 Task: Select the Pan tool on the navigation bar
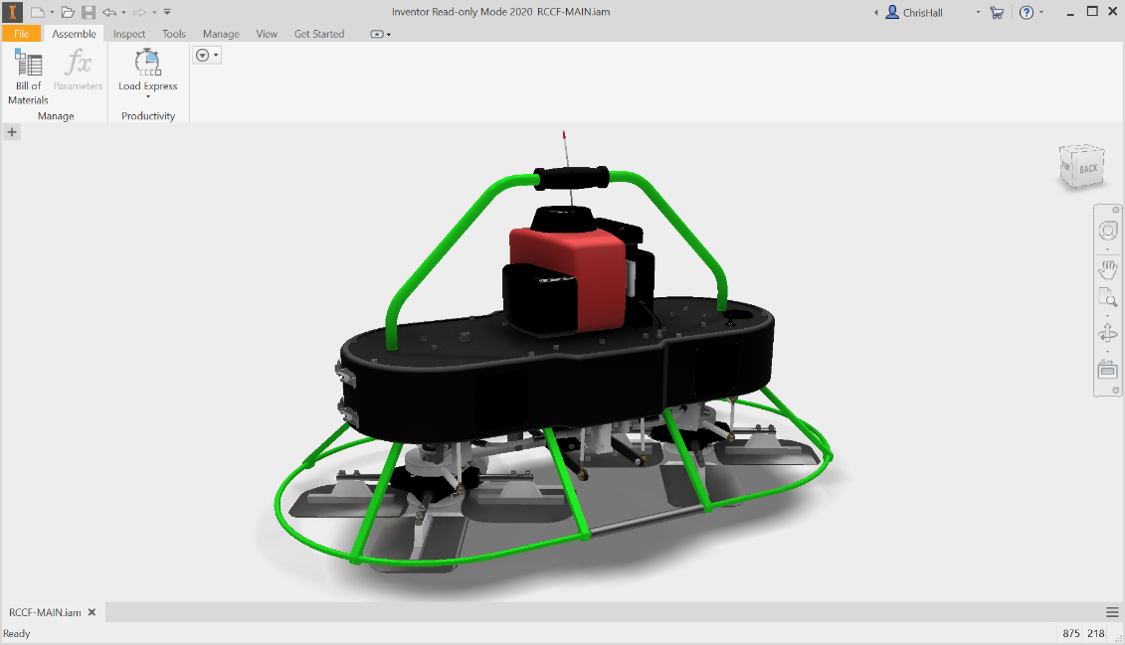1108,267
